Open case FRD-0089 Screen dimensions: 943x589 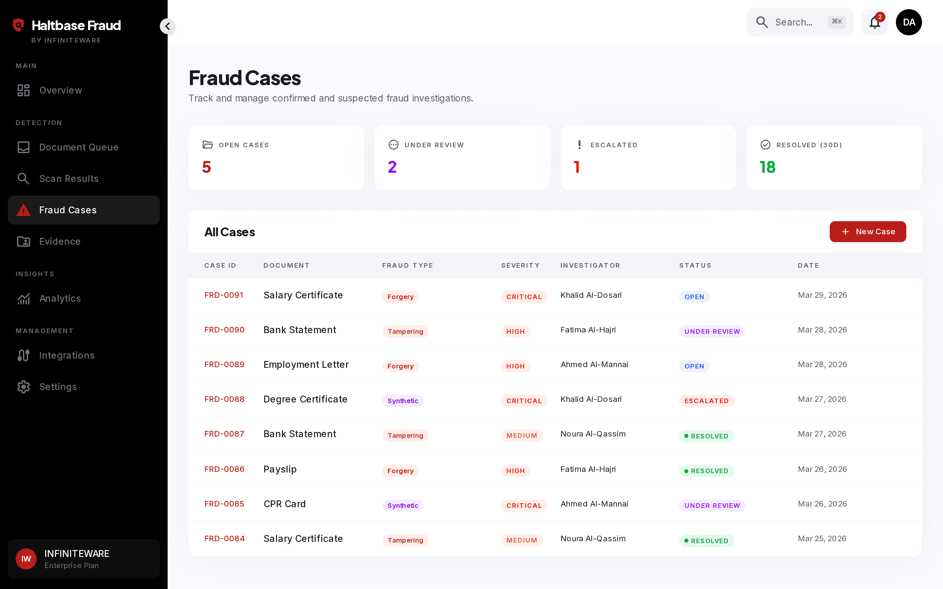(x=224, y=365)
